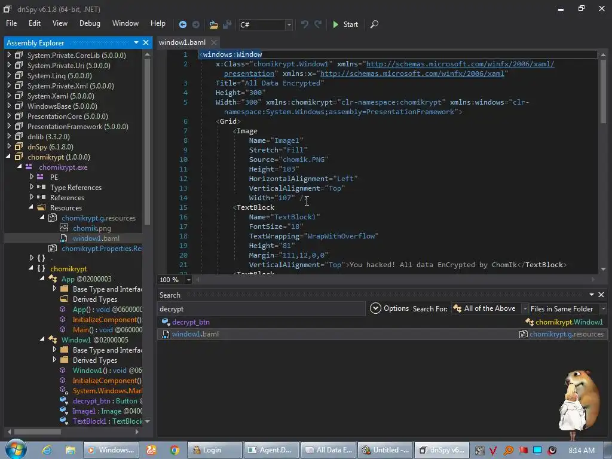Open the View menu
Image resolution: width=612 pixels, height=459 pixels.
[60, 23]
